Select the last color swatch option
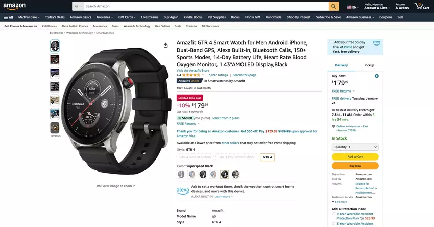The width and height of the screenshot is (434, 227). click(x=235, y=174)
